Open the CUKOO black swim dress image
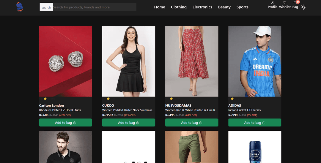The image size is (321, 163). click(129, 61)
